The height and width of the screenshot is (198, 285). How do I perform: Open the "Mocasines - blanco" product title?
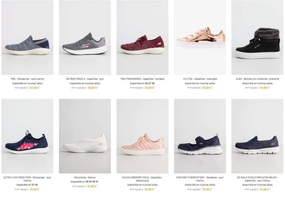coord(85,177)
